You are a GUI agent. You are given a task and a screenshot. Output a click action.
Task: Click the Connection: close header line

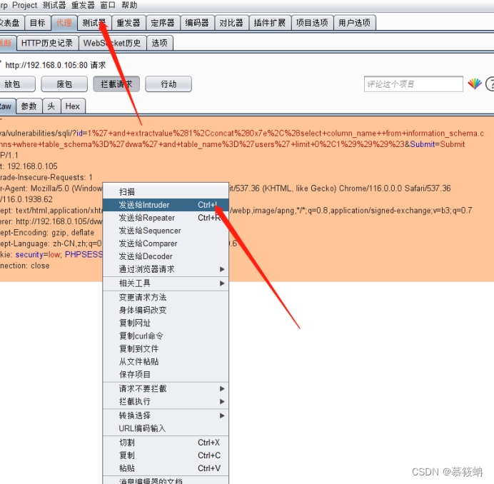(25, 266)
